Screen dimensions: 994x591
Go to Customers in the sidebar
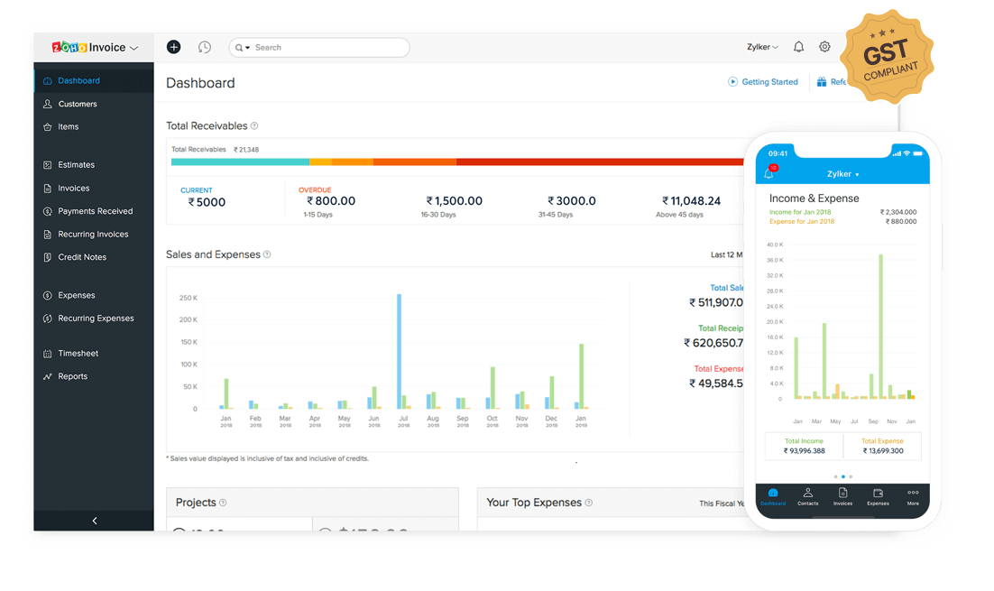(94, 104)
